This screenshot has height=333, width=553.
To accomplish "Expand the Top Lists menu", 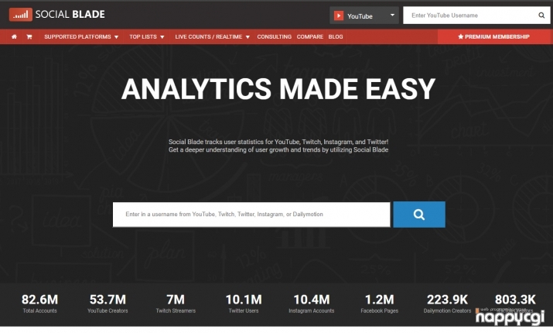I will tap(147, 36).
